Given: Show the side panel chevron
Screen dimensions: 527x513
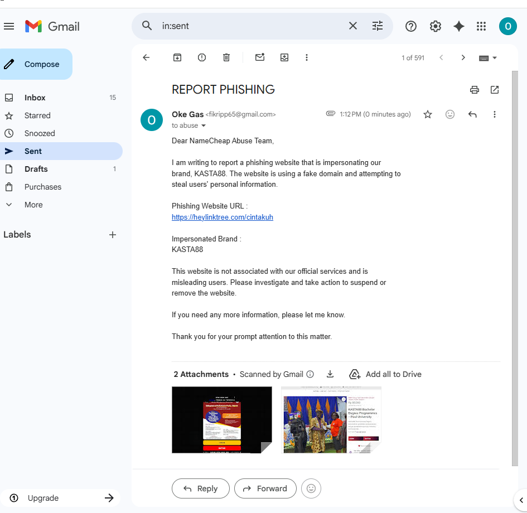Looking at the screenshot, I should coord(521,500).
